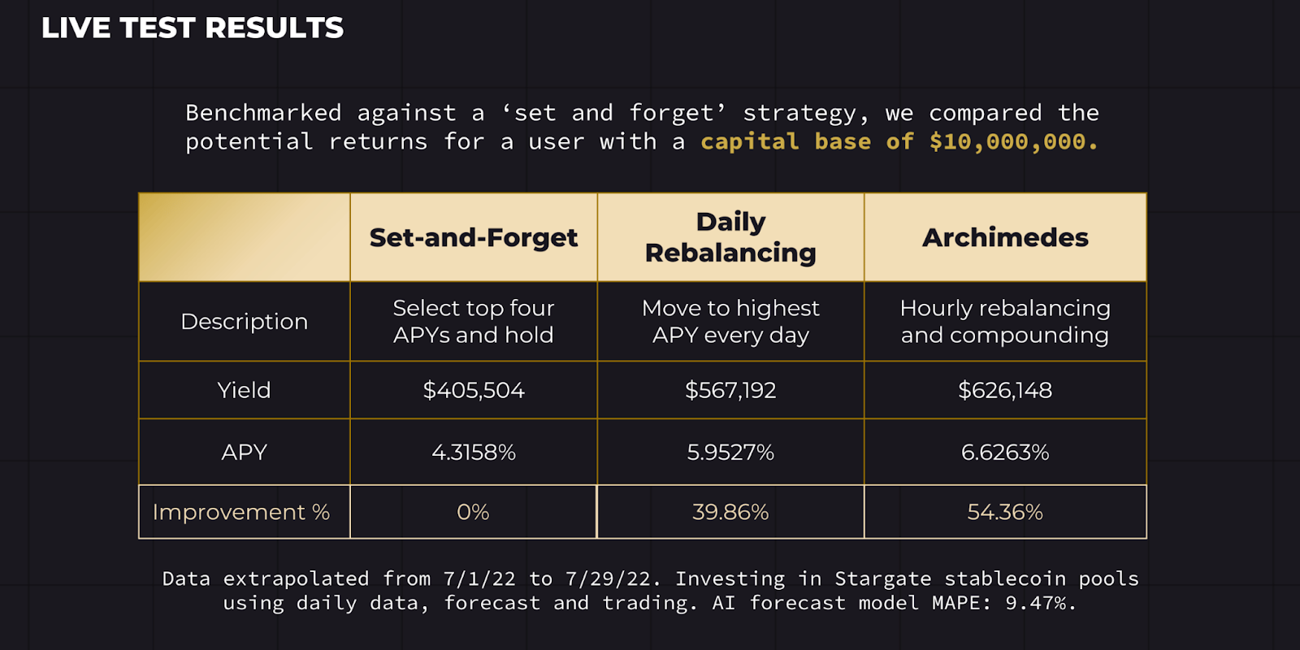Click the Description row label
This screenshot has width=1300, height=650.
(244, 322)
